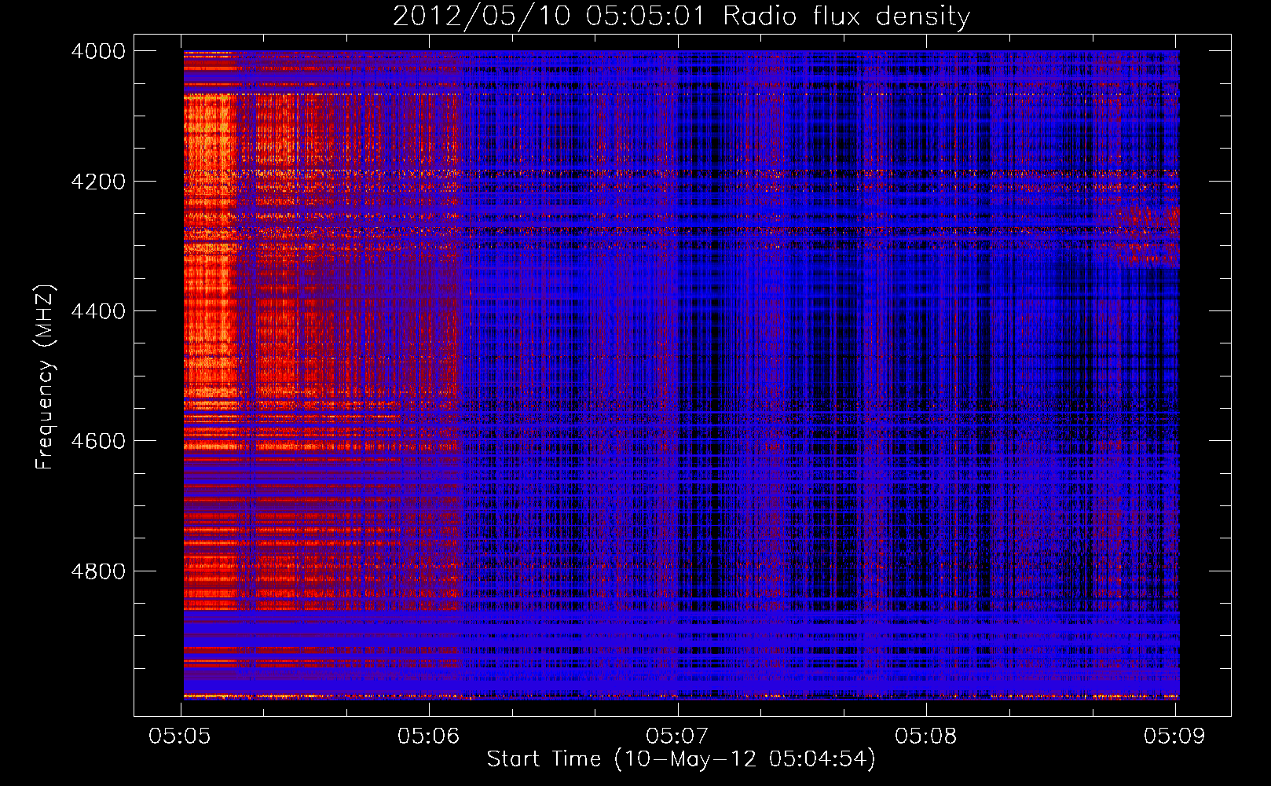Select the 4600 frequency tick label
The height and width of the screenshot is (786, 1271).
[x=98, y=441]
